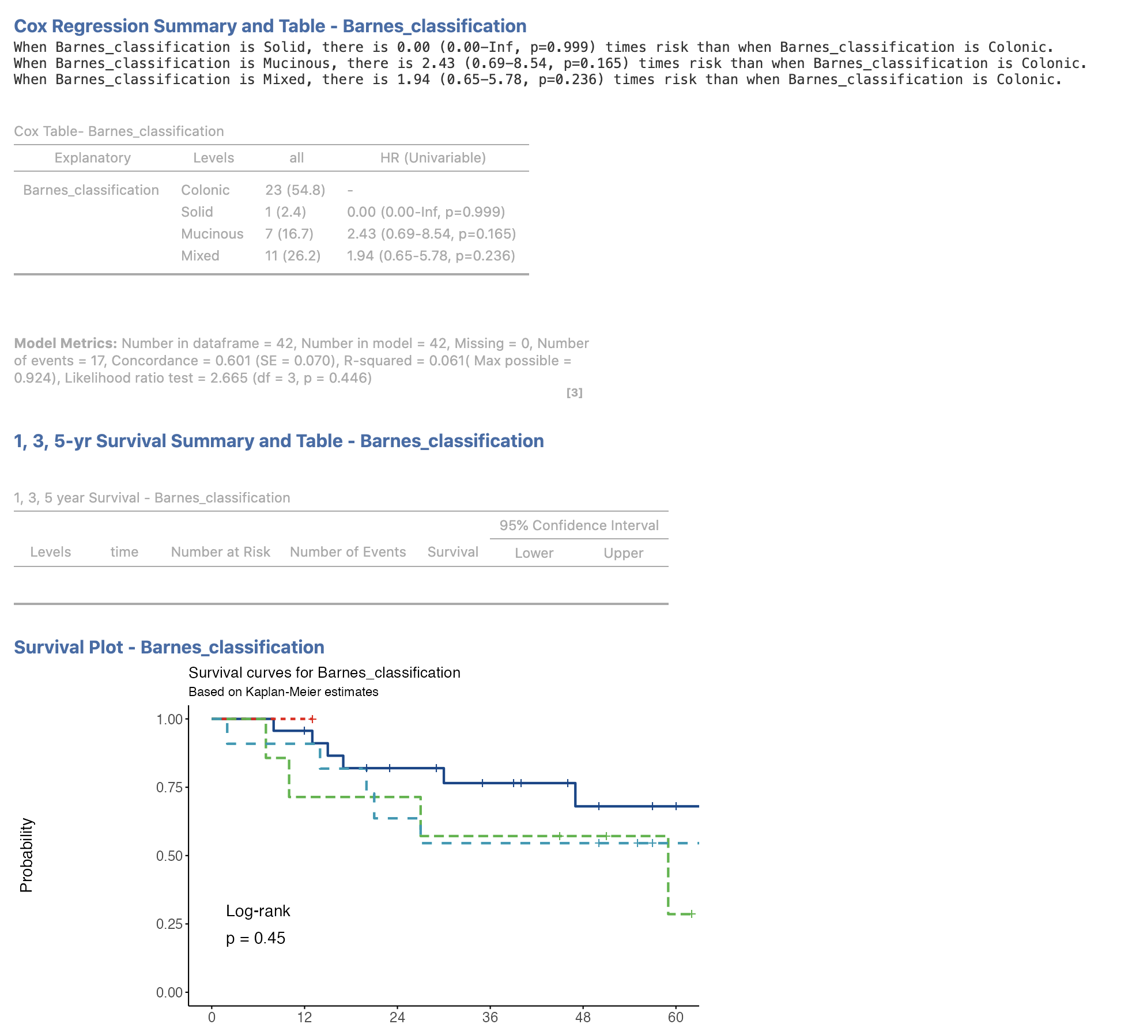Click the 23 (54.8) count cell
Viewport: 1132px width, 1028px height.
295,190
